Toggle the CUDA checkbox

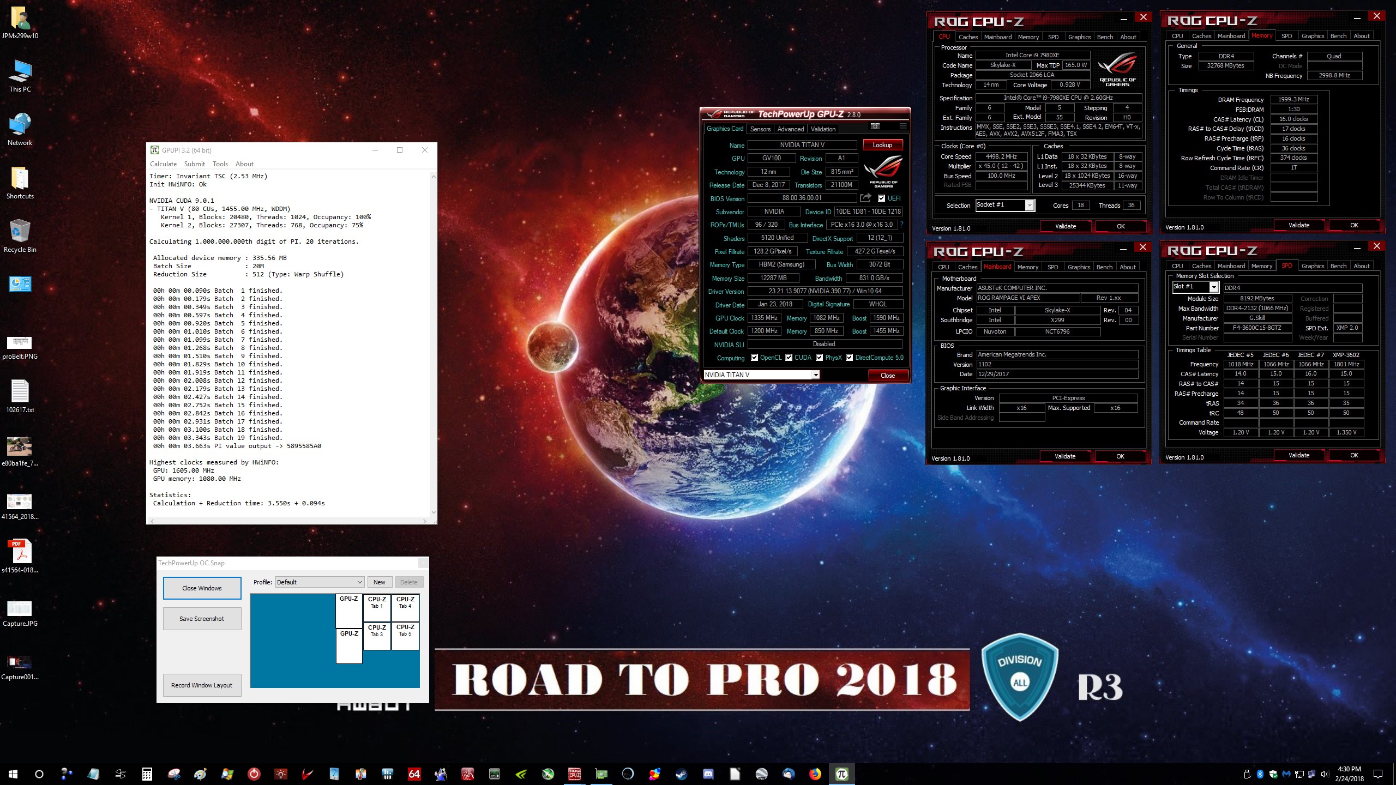pyautogui.click(x=789, y=358)
